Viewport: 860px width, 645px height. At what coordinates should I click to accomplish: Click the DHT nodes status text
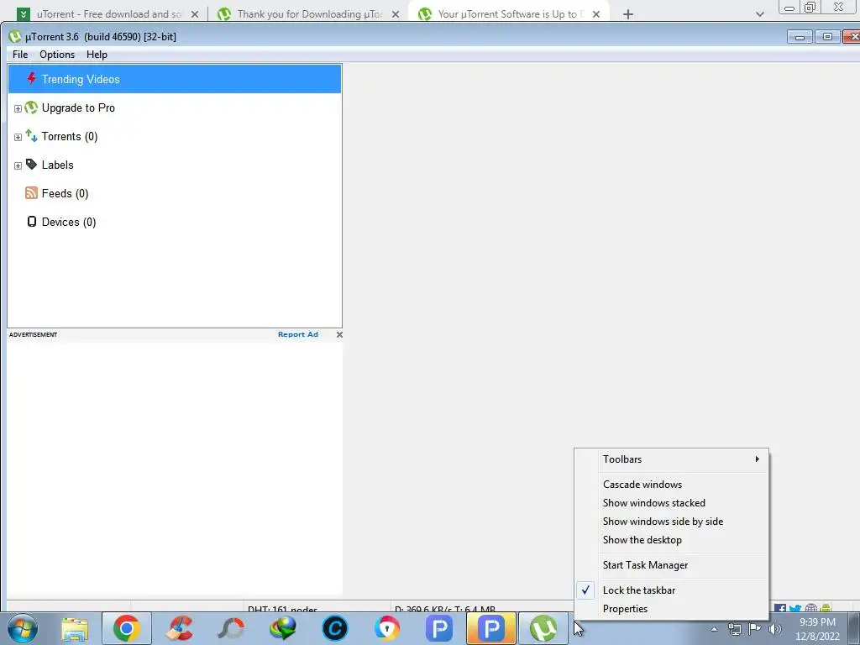(x=282, y=608)
